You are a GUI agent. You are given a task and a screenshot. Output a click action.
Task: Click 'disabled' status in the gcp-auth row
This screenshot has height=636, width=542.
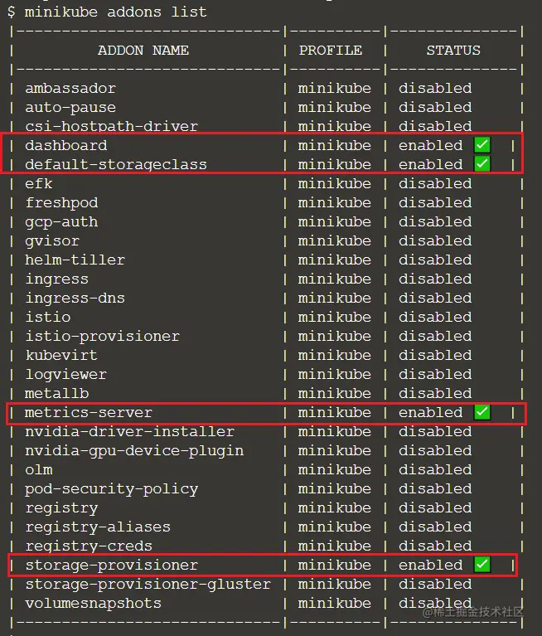tap(435, 222)
